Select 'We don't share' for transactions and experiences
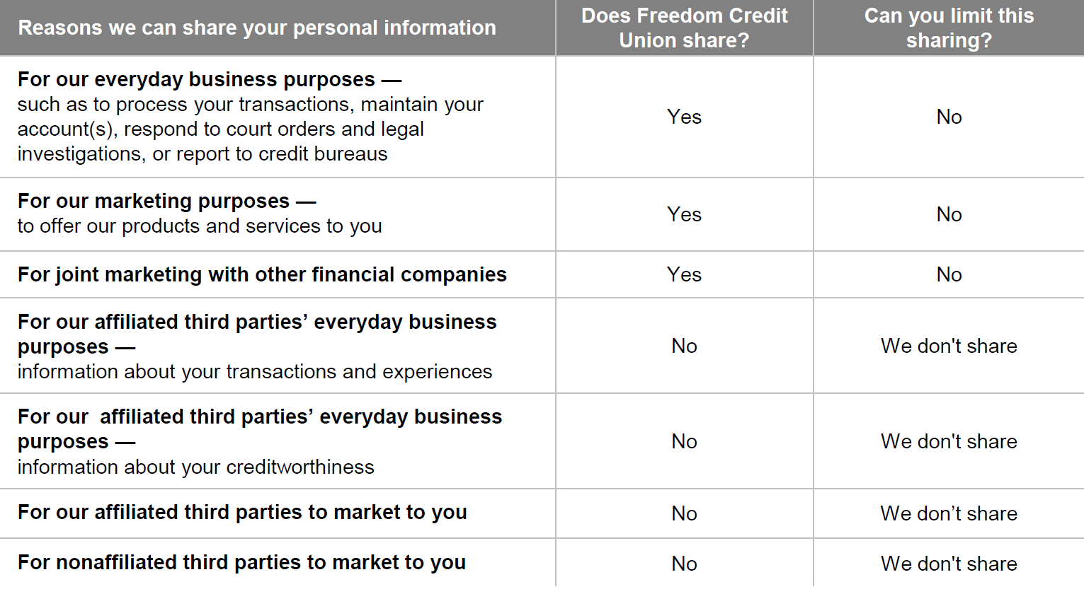The image size is (1084, 594). (949, 346)
